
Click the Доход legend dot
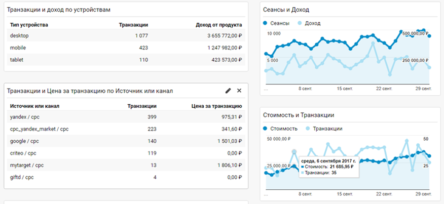(x=300, y=23)
